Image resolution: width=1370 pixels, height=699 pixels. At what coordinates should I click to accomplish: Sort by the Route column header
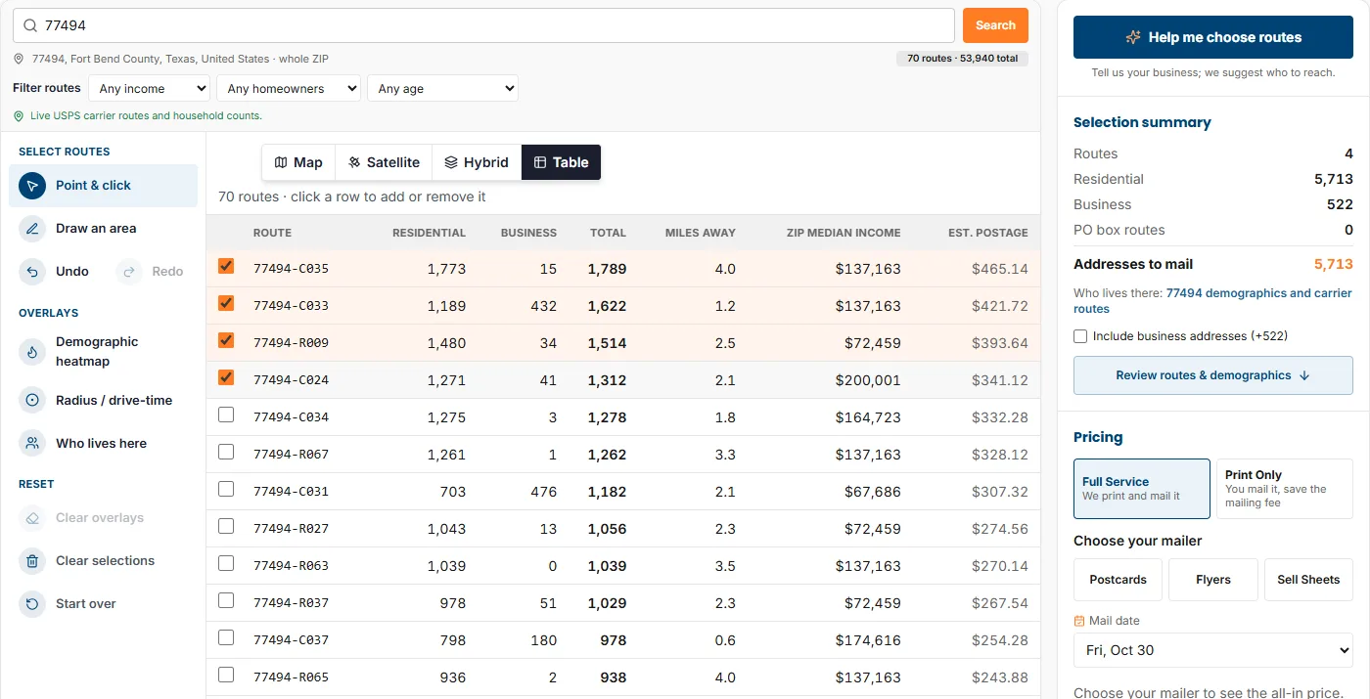(272, 233)
